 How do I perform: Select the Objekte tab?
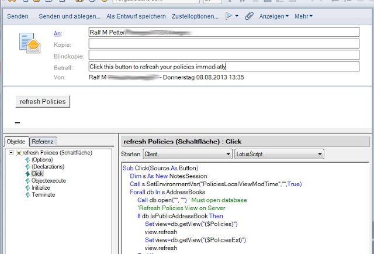point(16,142)
